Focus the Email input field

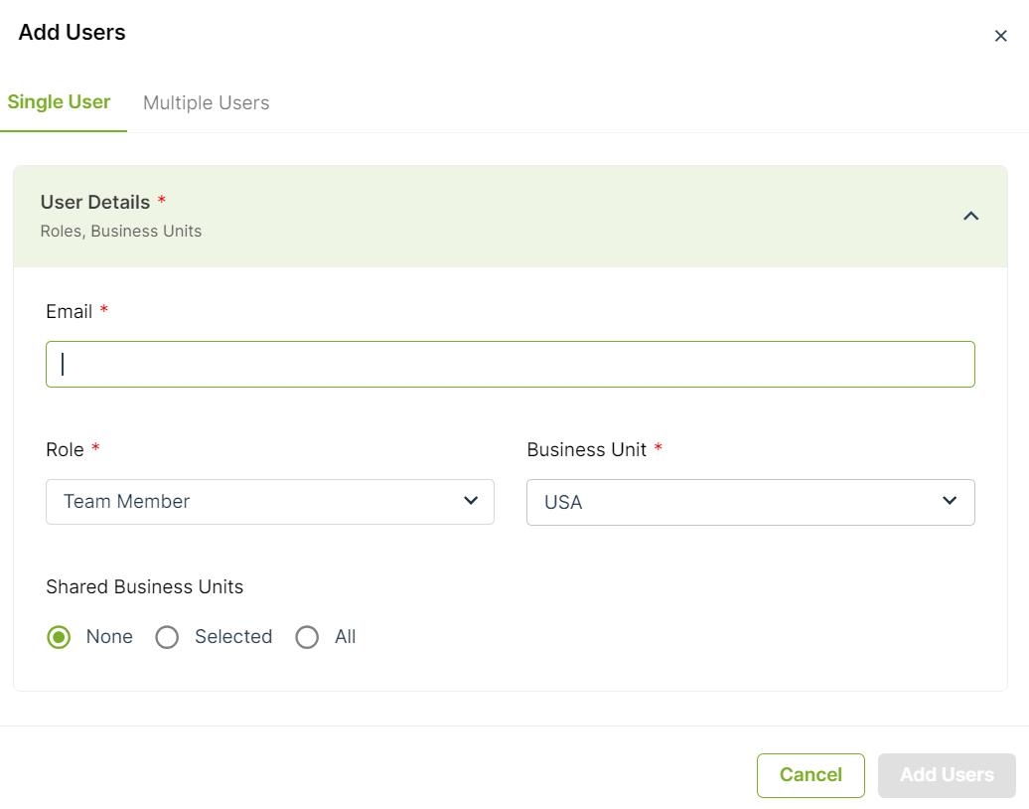511,365
